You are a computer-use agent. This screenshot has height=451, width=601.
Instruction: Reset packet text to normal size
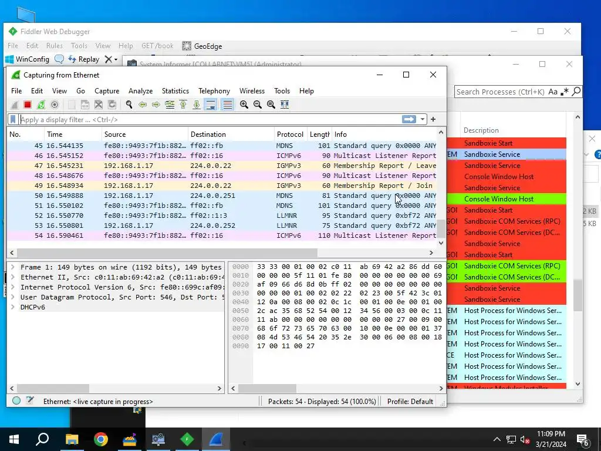click(x=271, y=105)
